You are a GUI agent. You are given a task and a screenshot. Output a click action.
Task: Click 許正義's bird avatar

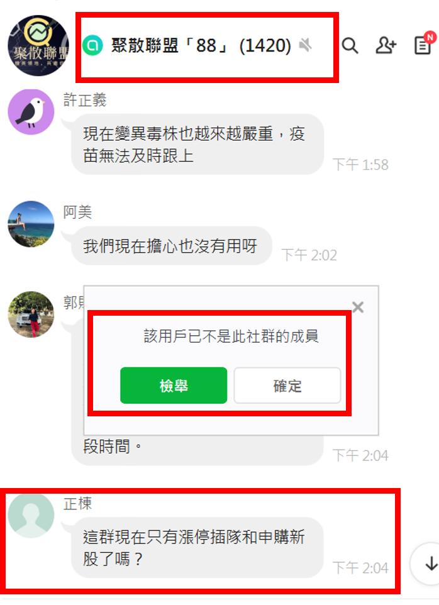(31, 112)
